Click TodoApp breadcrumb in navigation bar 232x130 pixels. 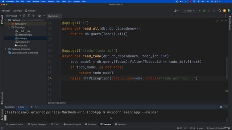17,10
